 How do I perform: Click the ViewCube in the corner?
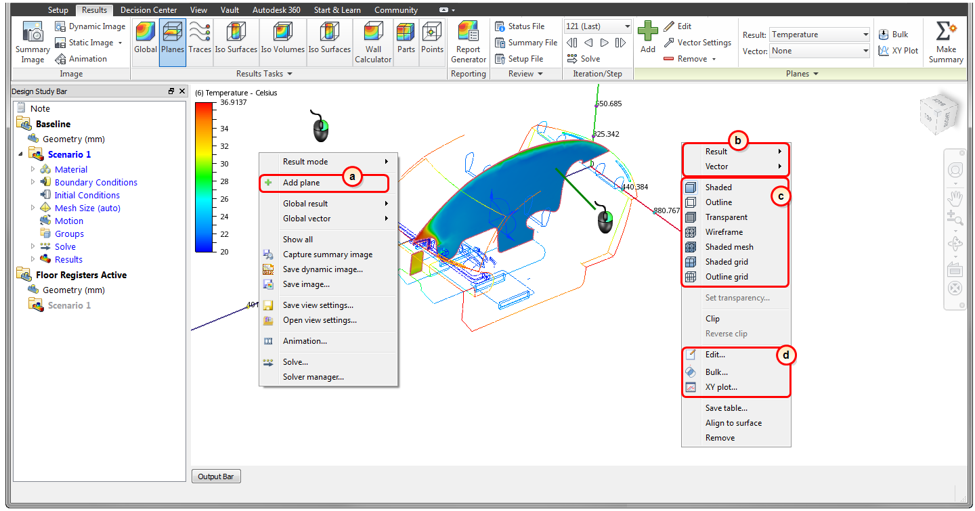pyautogui.click(x=940, y=115)
